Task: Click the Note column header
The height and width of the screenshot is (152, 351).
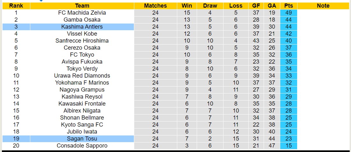Action: click(x=323, y=6)
